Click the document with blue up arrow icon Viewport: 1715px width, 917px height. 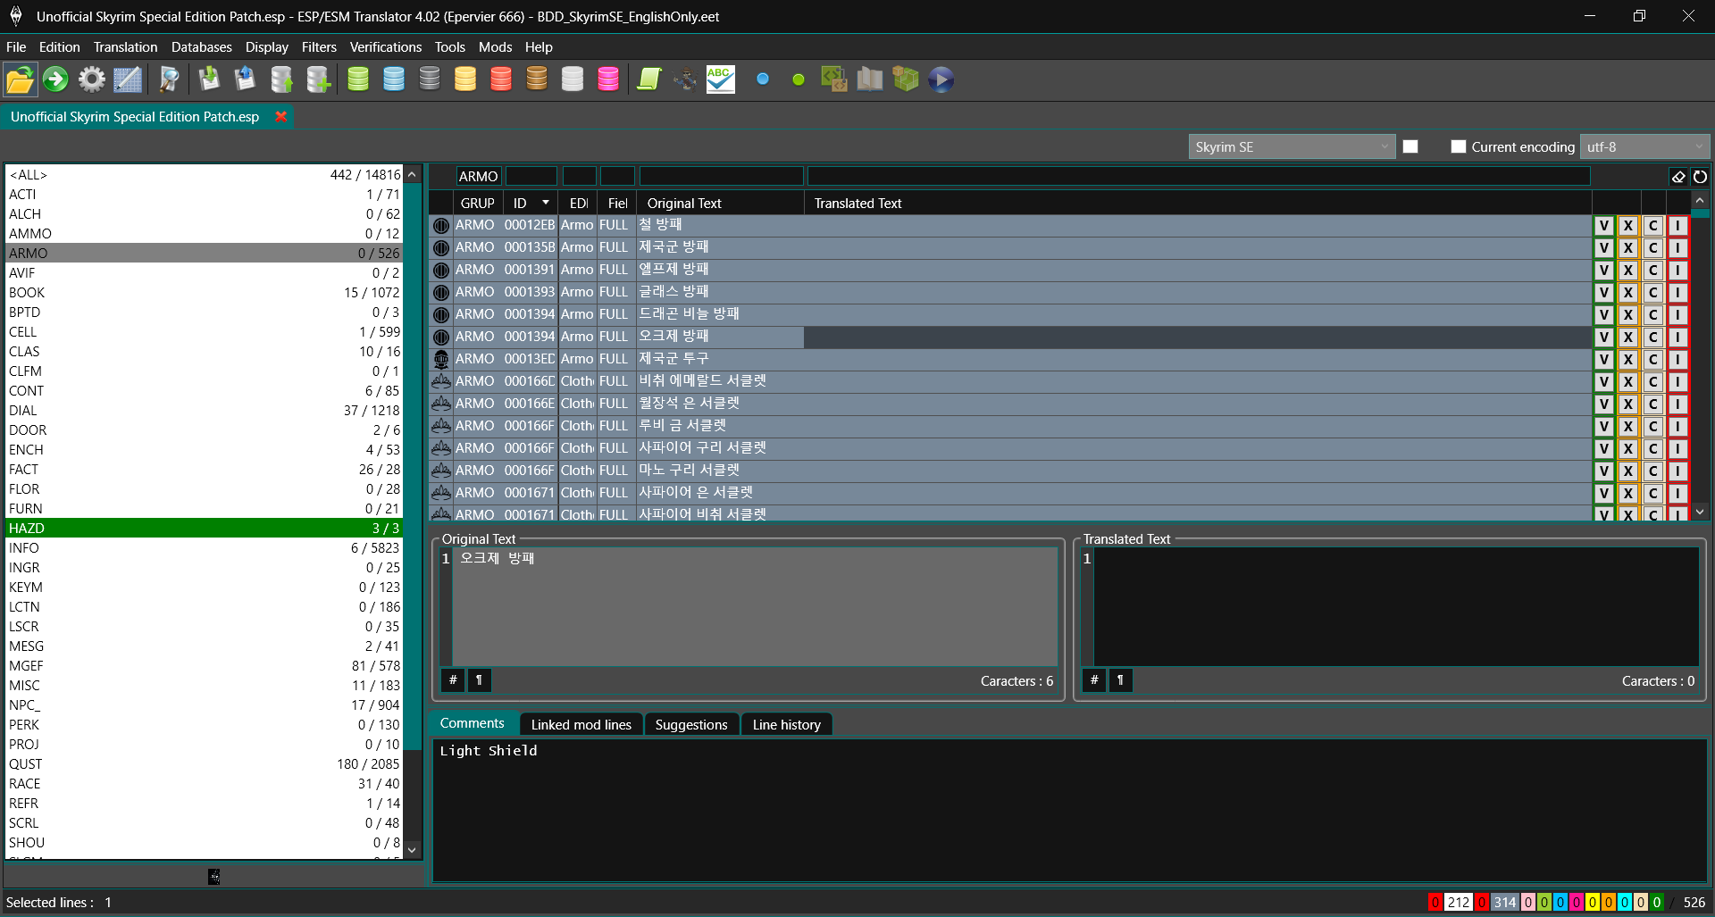point(245,79)
